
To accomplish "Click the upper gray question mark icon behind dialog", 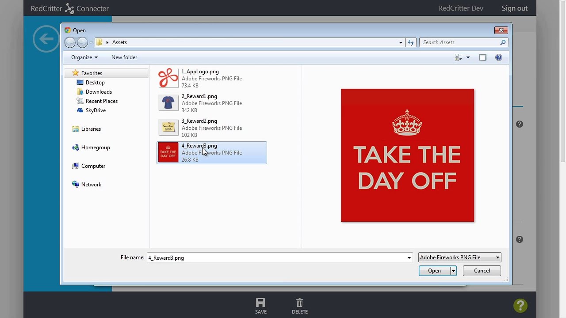I will pyautogui.click(x=520, y=125).
